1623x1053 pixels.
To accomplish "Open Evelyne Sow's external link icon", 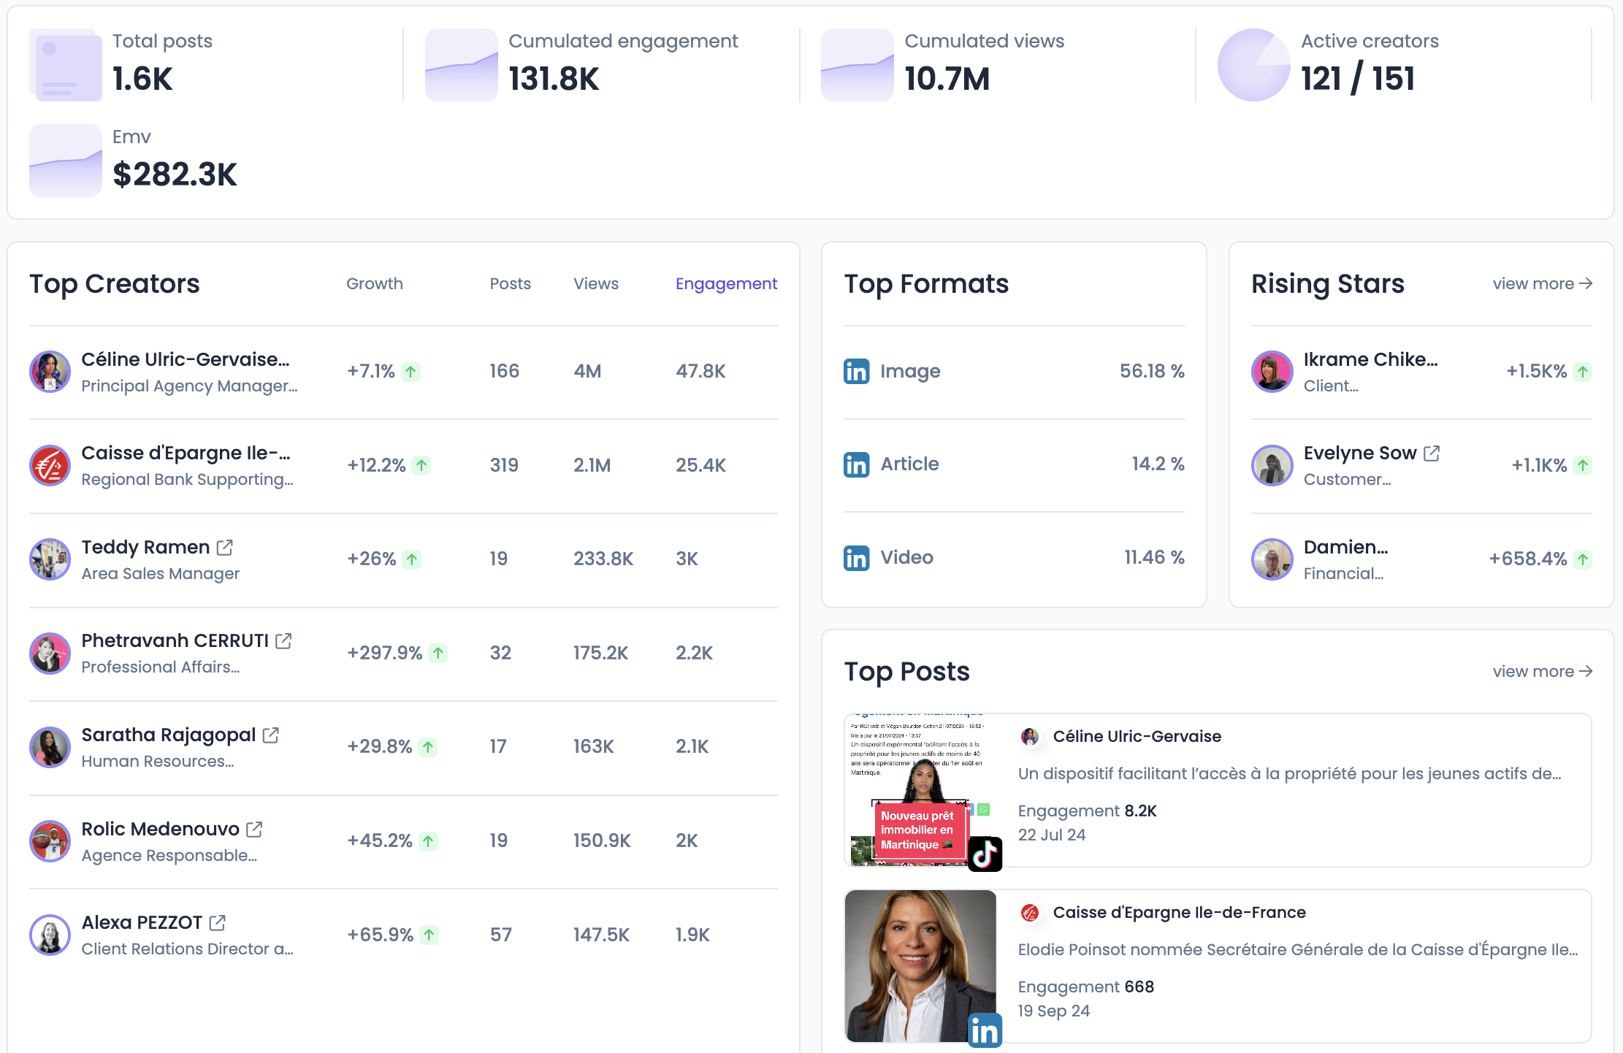I will pos(1432,453).
